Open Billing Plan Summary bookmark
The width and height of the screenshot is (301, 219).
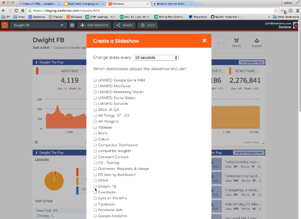[x=170, y=17]
